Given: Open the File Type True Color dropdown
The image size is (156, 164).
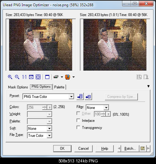Looking at the screenshot, I should click(x=40, y=135).
